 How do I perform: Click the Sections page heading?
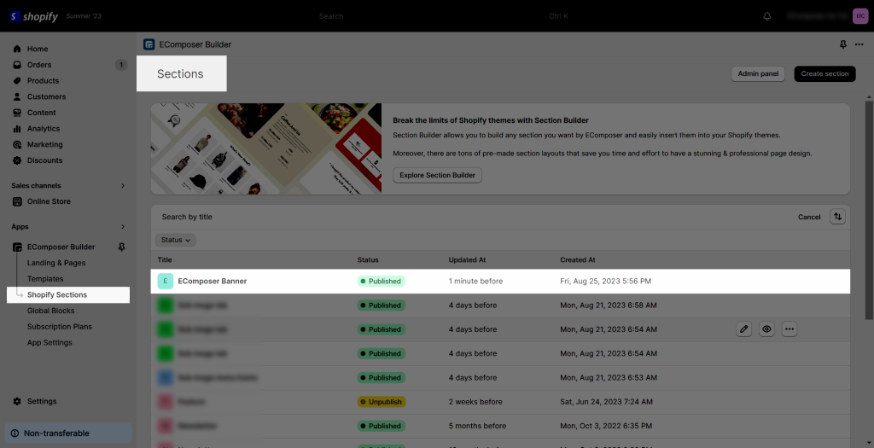tap(180, 73)
